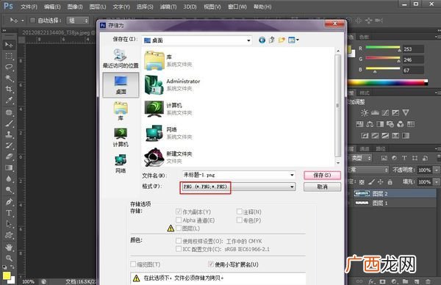Select the Horizontal Type tool
441x285 pixels.
point(9,213)
